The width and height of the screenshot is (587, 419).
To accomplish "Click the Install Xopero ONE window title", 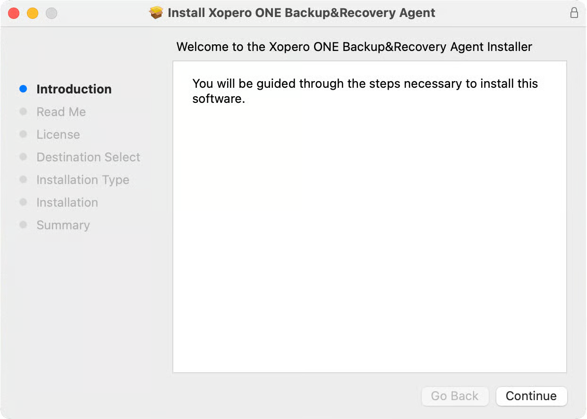I will pyautogui.click(x=301, y=13).
